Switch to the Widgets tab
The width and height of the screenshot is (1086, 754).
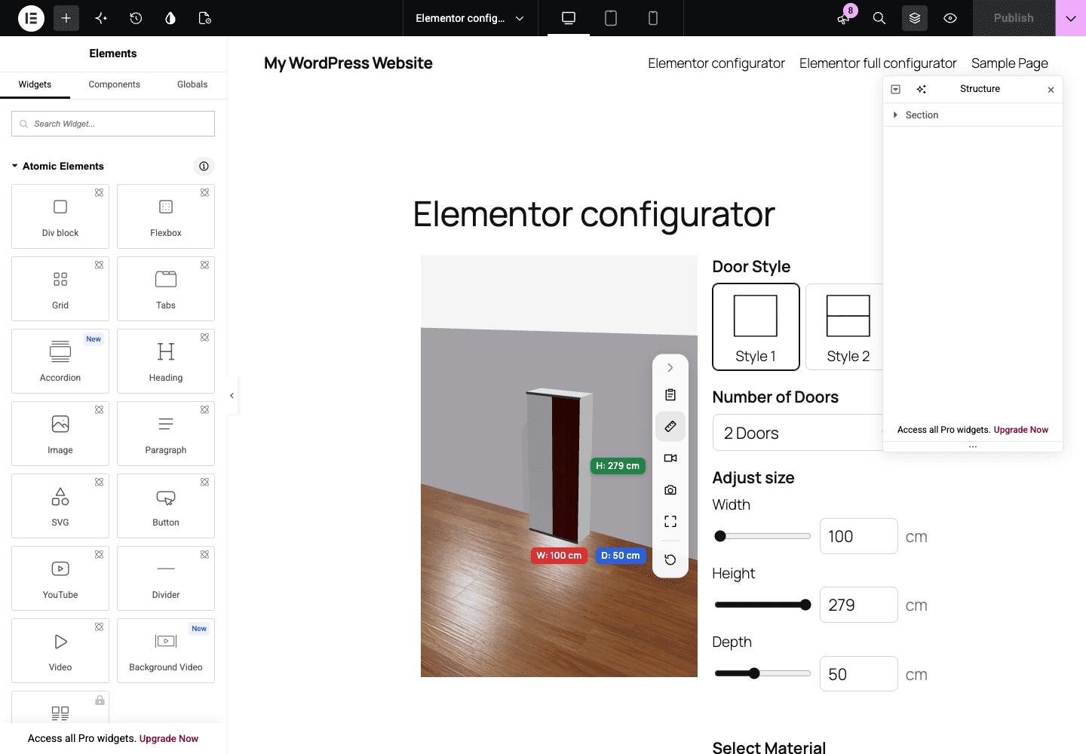tap(35, 84)
